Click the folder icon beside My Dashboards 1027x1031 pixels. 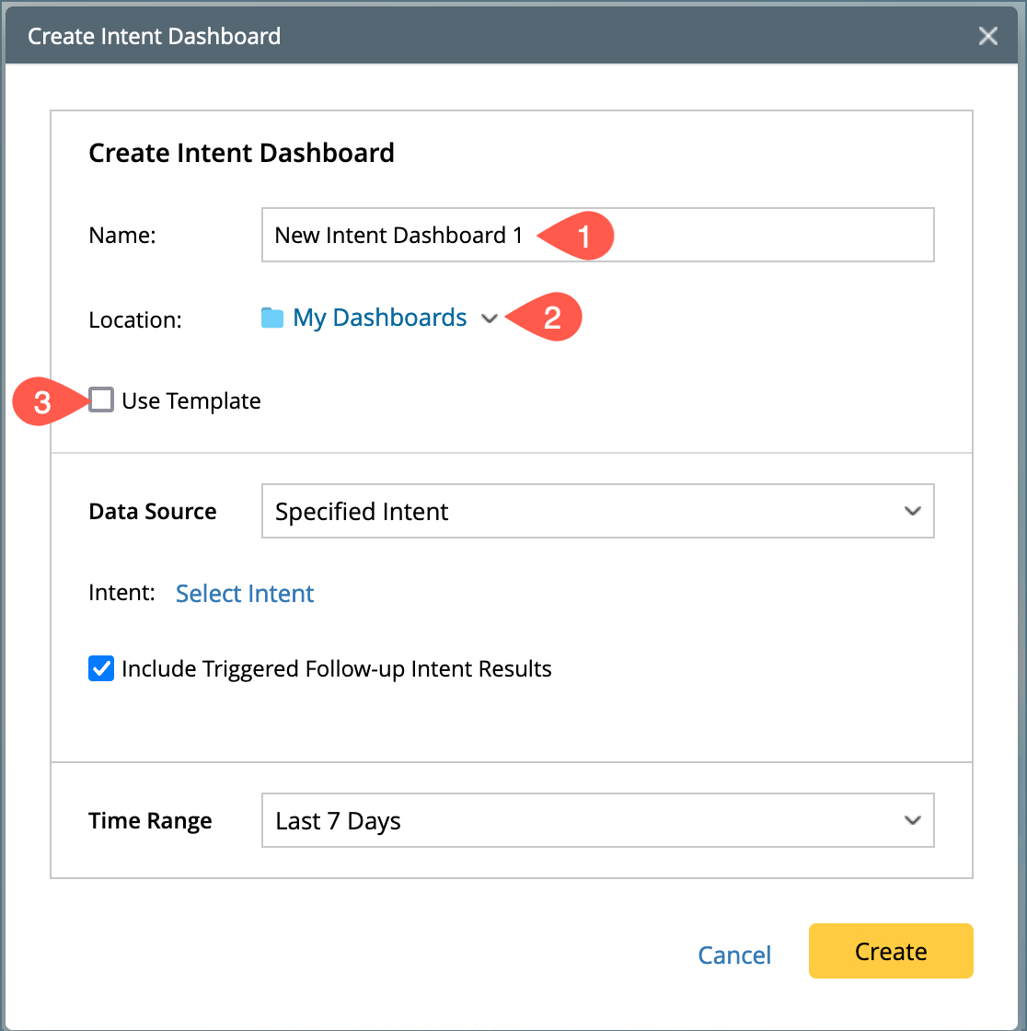coord(271,319)
